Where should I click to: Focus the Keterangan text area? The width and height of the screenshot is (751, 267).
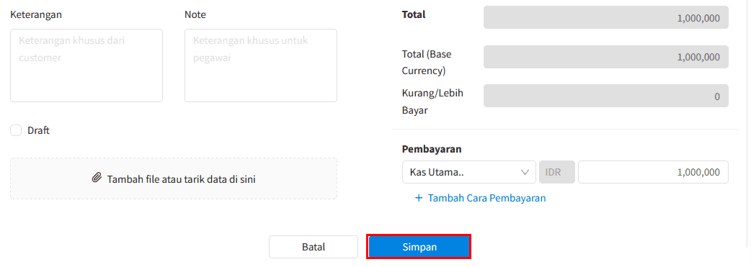click(x=86, y=65)
